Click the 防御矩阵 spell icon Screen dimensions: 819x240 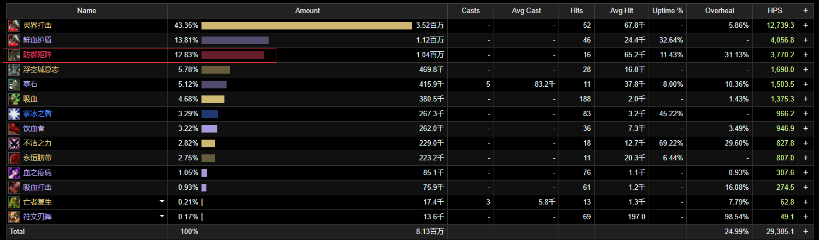coord(14,55)
